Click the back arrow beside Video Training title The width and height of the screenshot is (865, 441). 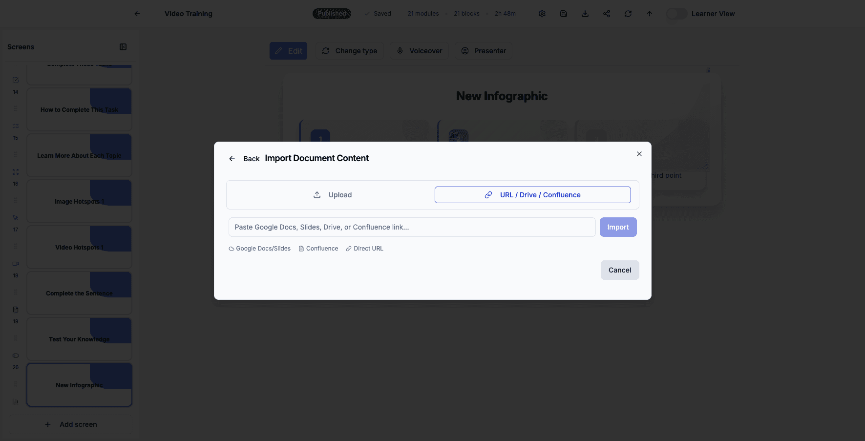pyautogui.click(x=137, y=14)
